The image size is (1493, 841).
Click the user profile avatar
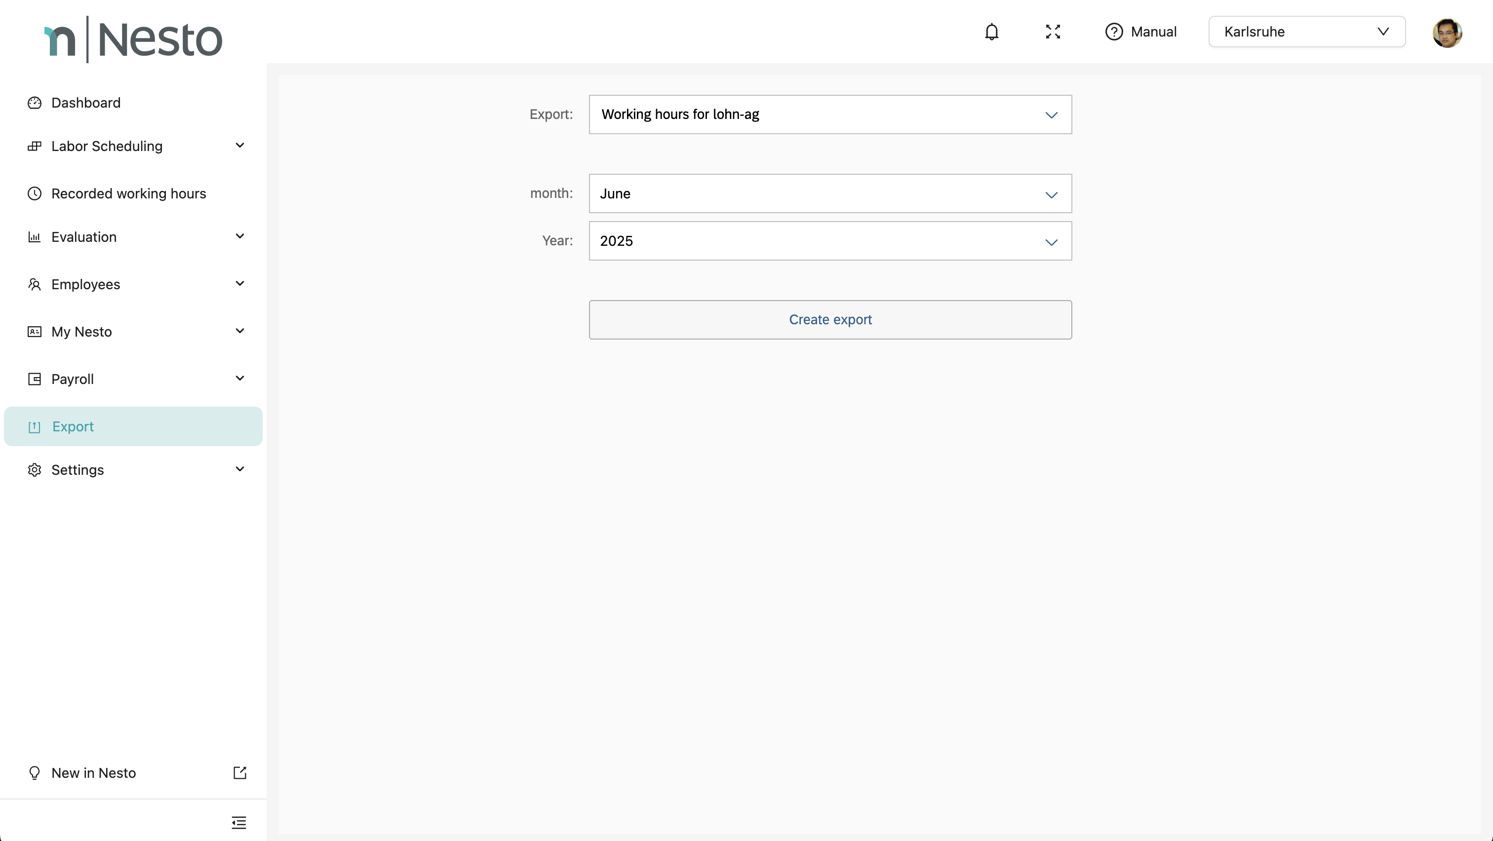coord(1447,33)
